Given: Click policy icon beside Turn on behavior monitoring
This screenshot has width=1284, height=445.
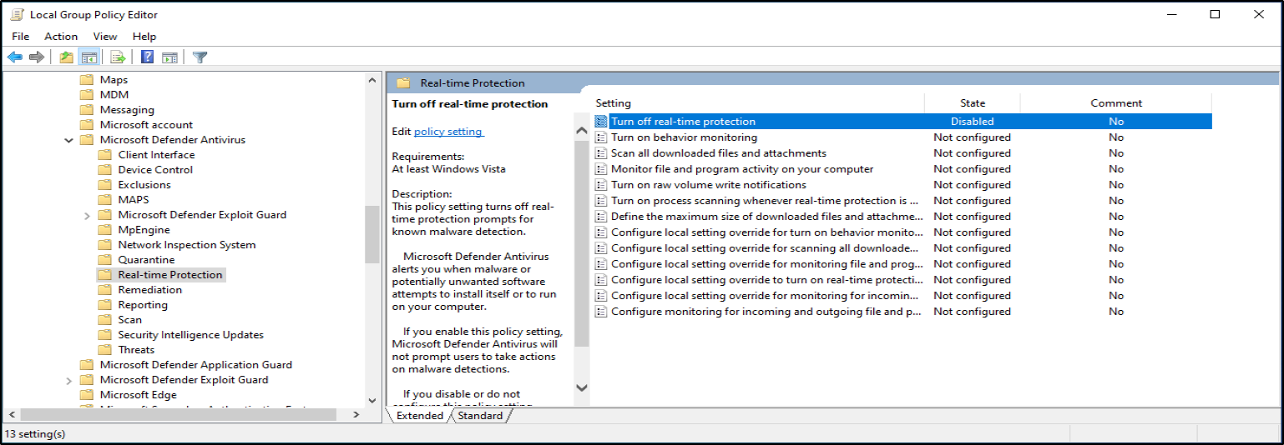Looking at the screenshot, I should (x=601, y=137).
